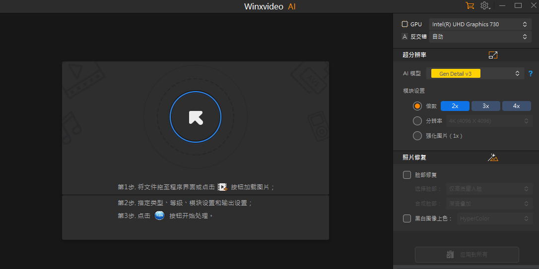
Task: Enable the 脸部修复 checkbox
Action: (x=407, y=175)
